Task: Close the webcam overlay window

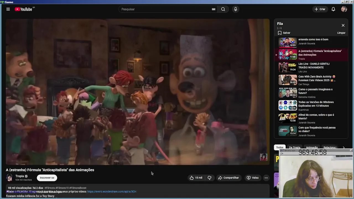Action: point(351,150)
